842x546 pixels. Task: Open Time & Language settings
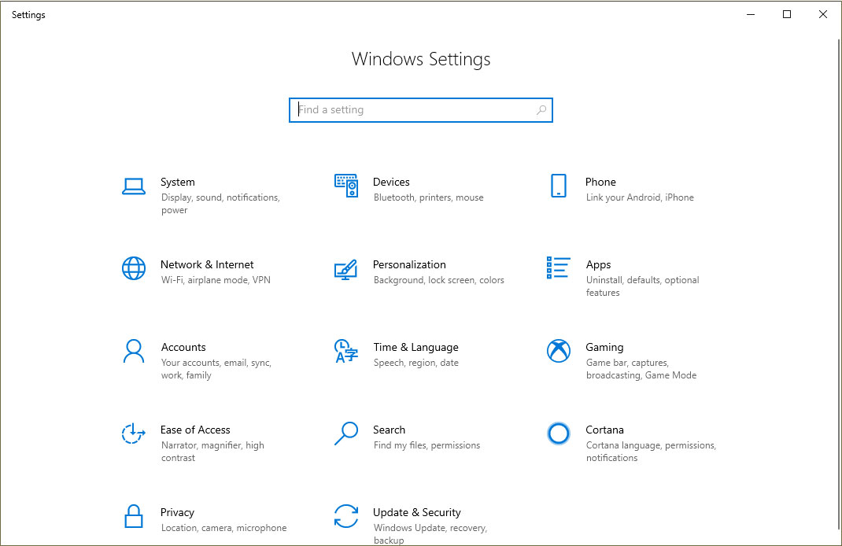pyautogui.click(x=416, y=347)
